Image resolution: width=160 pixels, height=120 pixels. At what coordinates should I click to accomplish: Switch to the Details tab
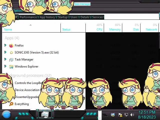pyautogui.click(x=85, y=17)
